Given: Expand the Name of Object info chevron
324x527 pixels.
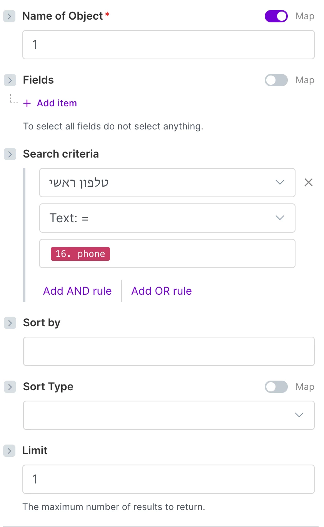Looking at the screenshot, I should [x=9, y=17].
